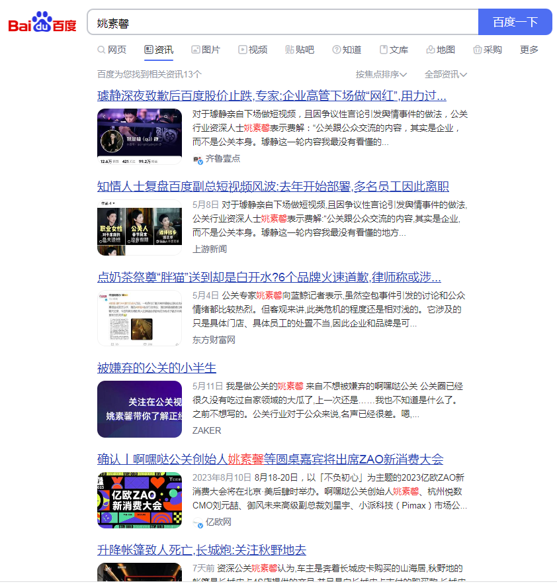This screenshot has height=584, width=557.
Task: Click the 亿欧ZAO新消费大会 thumbnail
Action: [x=140, y=500]
